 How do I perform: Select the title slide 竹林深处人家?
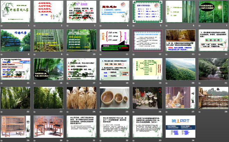tap(16, 12)
